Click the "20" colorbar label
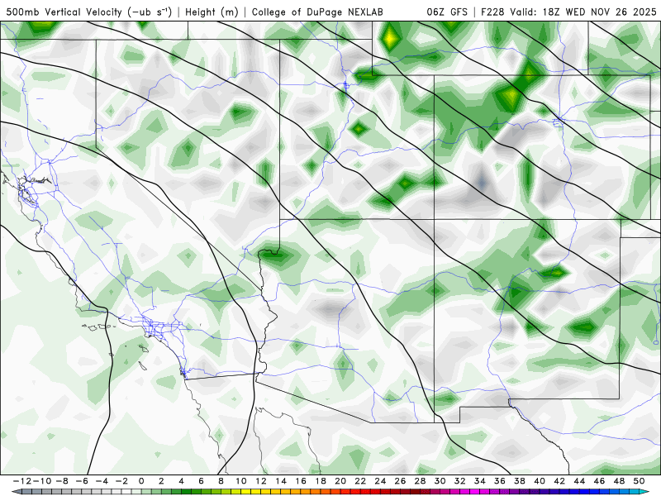 (x=340, y=481)
